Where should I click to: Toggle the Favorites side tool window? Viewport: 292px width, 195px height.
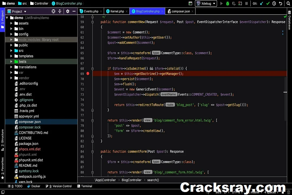[2, 168]
